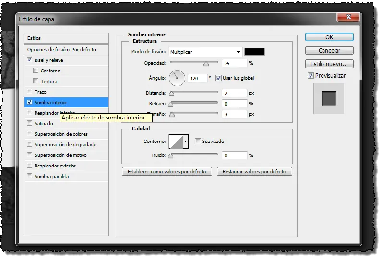Select the Sombra paralela style label

pos(51,176)
